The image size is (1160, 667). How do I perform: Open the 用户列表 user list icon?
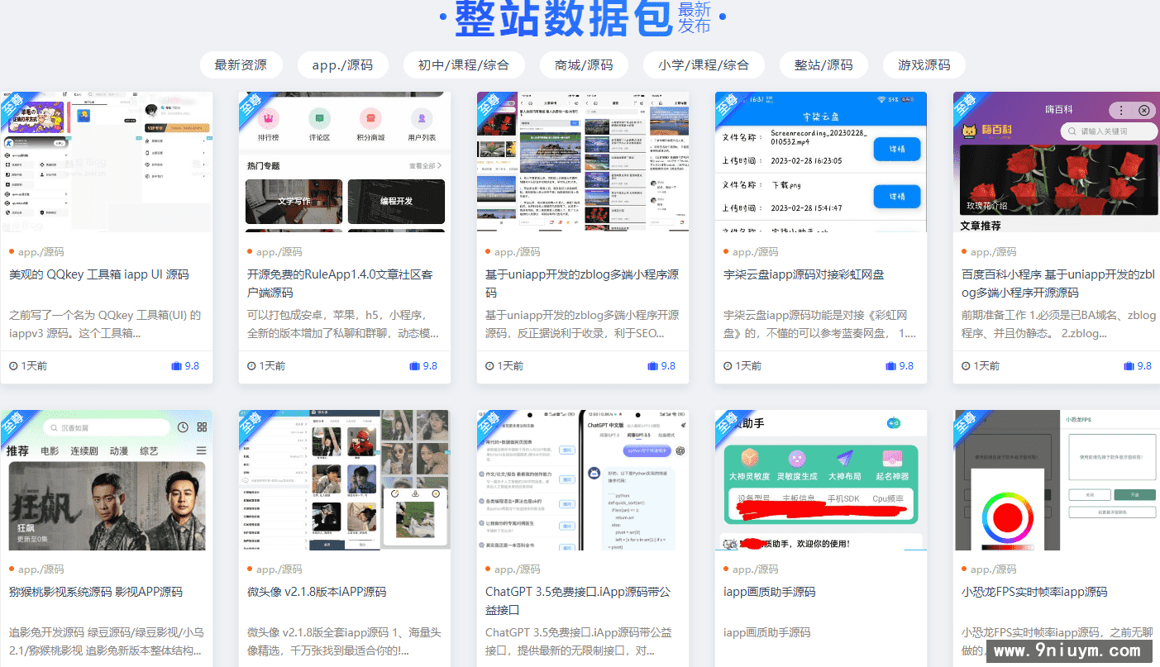[x=421, y=118]
